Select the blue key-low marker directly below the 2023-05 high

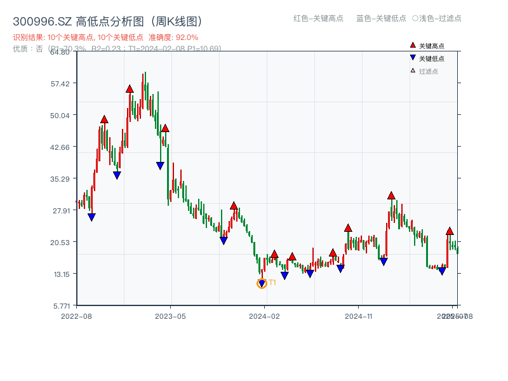click(x=160, y=166)
